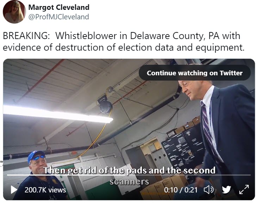
Task: Click Continue watching on Twitter
Action: [x=195, y=73]
